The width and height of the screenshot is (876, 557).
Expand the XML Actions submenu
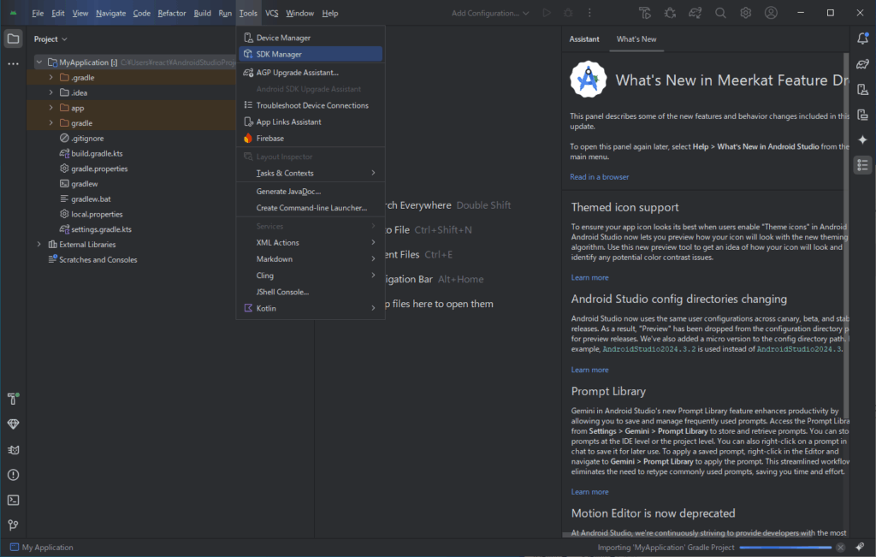coord(311,242)
